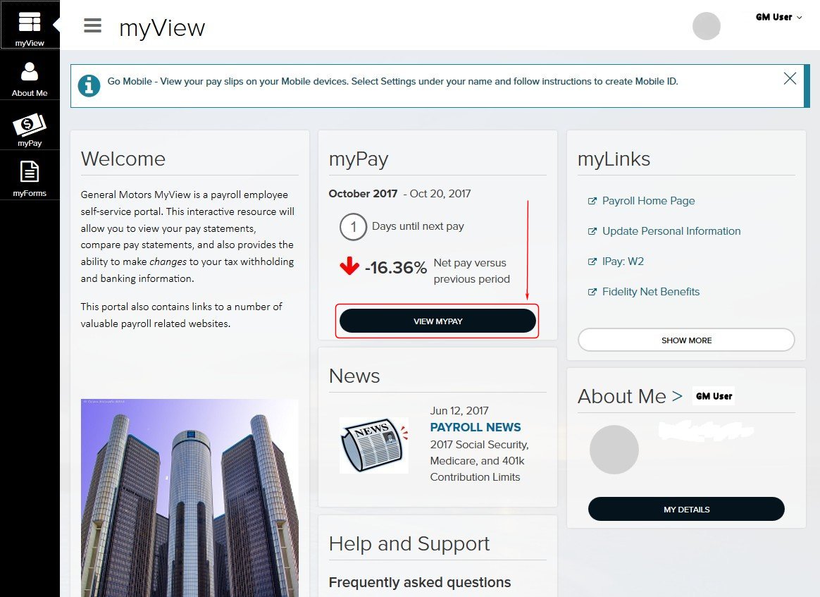The image size is (820, 597).
Task: Click the 2017 Social Security news summary
Action: pyautogui.click(x=480, y=461)
